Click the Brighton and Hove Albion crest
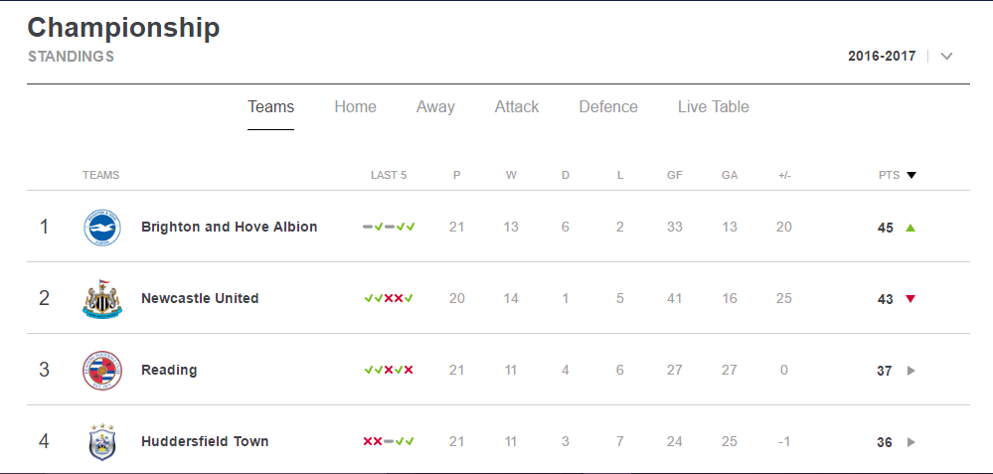993x474 pixels. click(x=102, y=228)
